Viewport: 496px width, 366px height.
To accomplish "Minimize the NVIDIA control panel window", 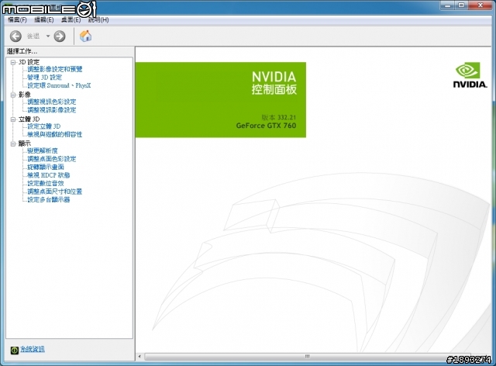I will (x=448, y=5).
